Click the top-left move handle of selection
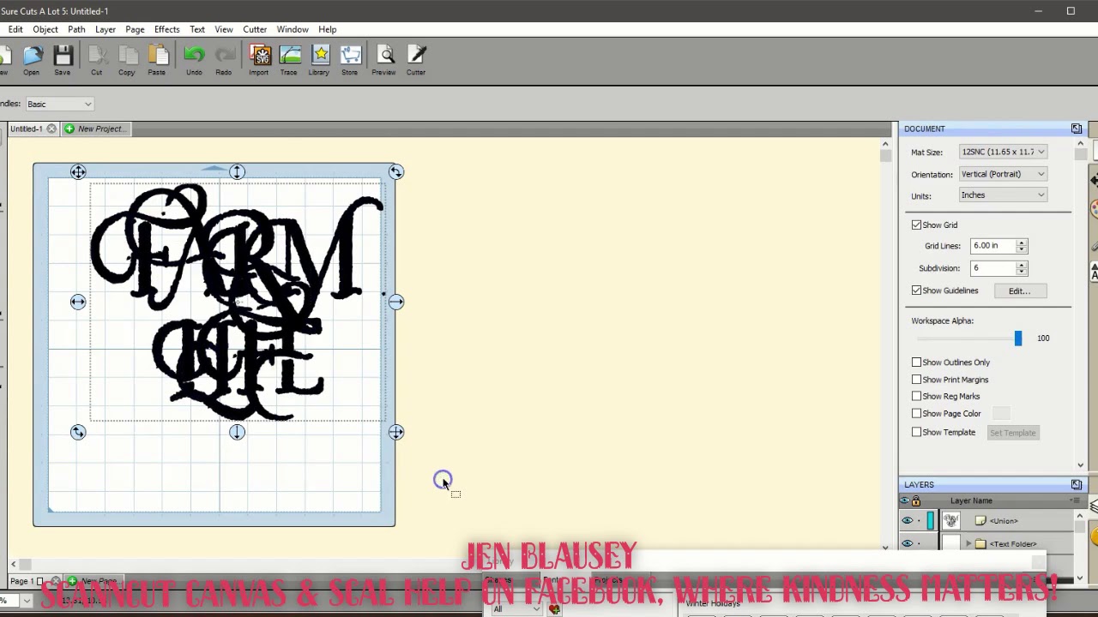 [78, 172]
